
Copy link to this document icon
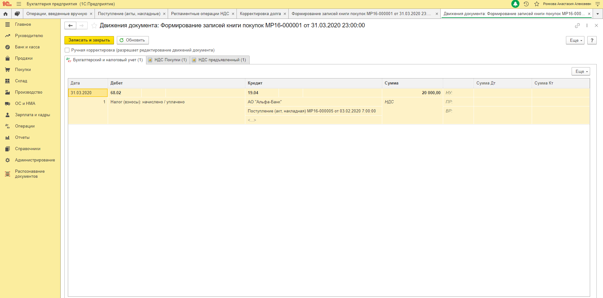pos(577,26)
